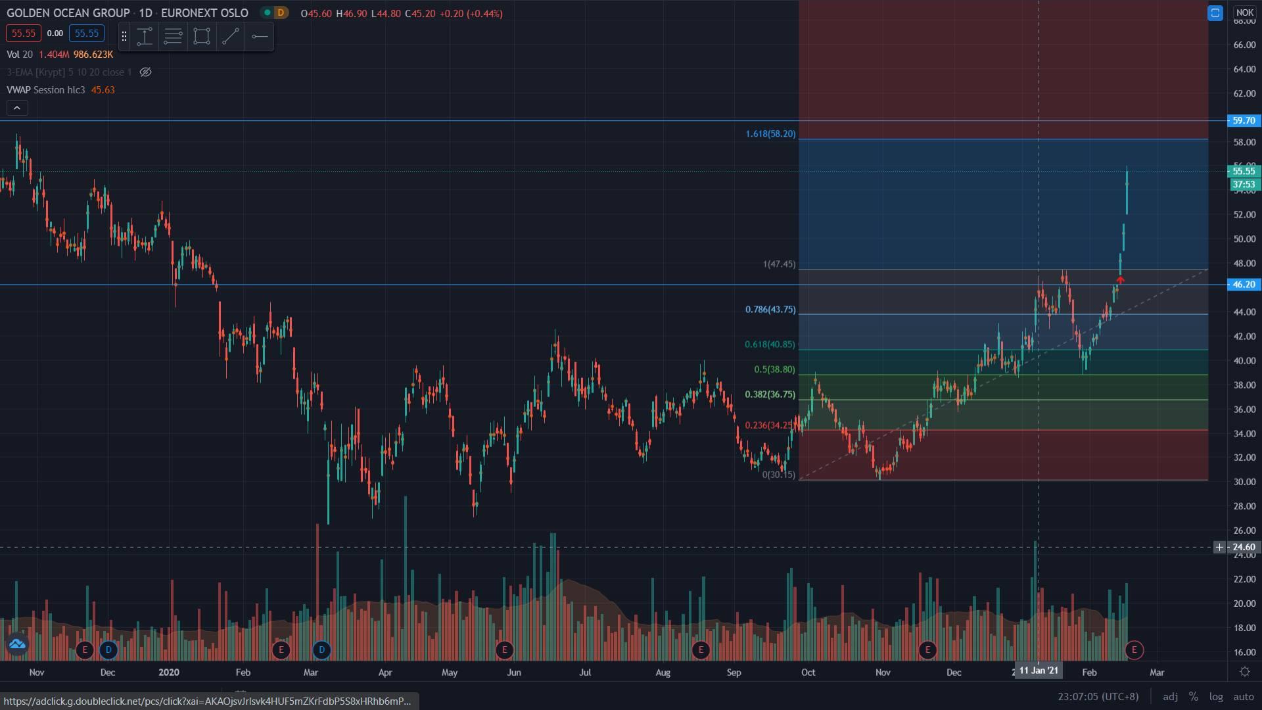Viewport: 1262px width, 710px height.
Task: Click the 0(30.15) Fibonacci level label
Action: (779, 474)
